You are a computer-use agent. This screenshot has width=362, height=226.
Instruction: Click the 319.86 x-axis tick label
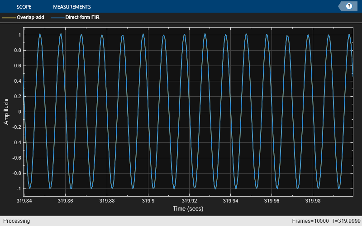pos(65,201)
